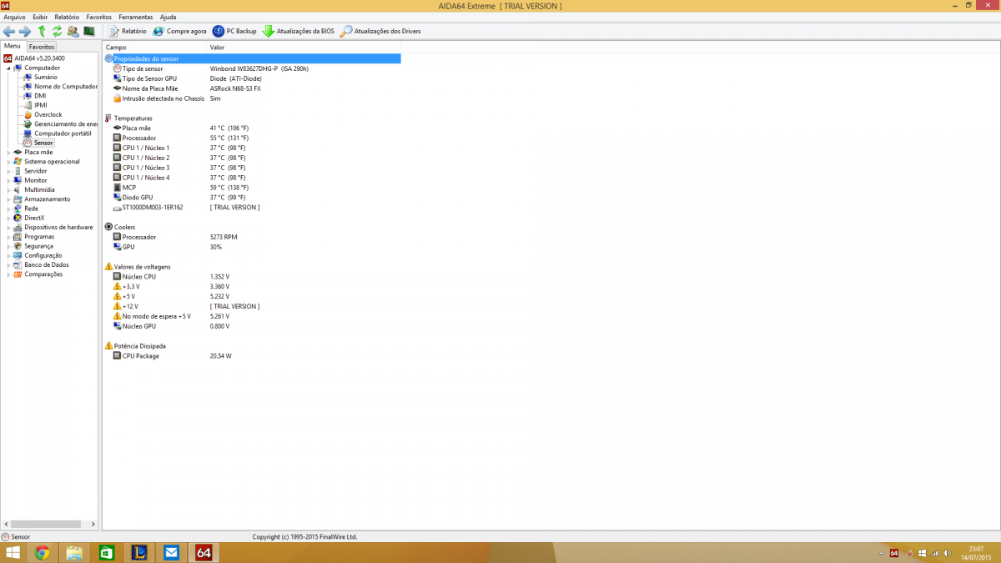This screenshot has height=563, width=1001.
Task: Open PC Backup from the toolbar
Action: tap(234, 31)
